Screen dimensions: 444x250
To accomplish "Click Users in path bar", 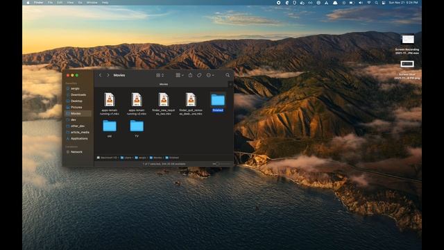I will coord(126,158).
